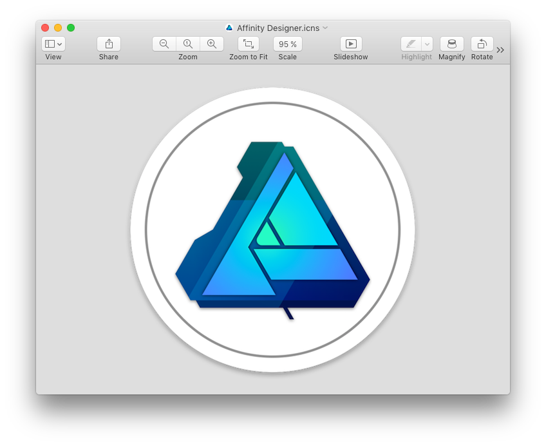This screenshot has width=546, height=446.
Task: Click the Affinity Designer.icns document title
Action: pos(278,28)
